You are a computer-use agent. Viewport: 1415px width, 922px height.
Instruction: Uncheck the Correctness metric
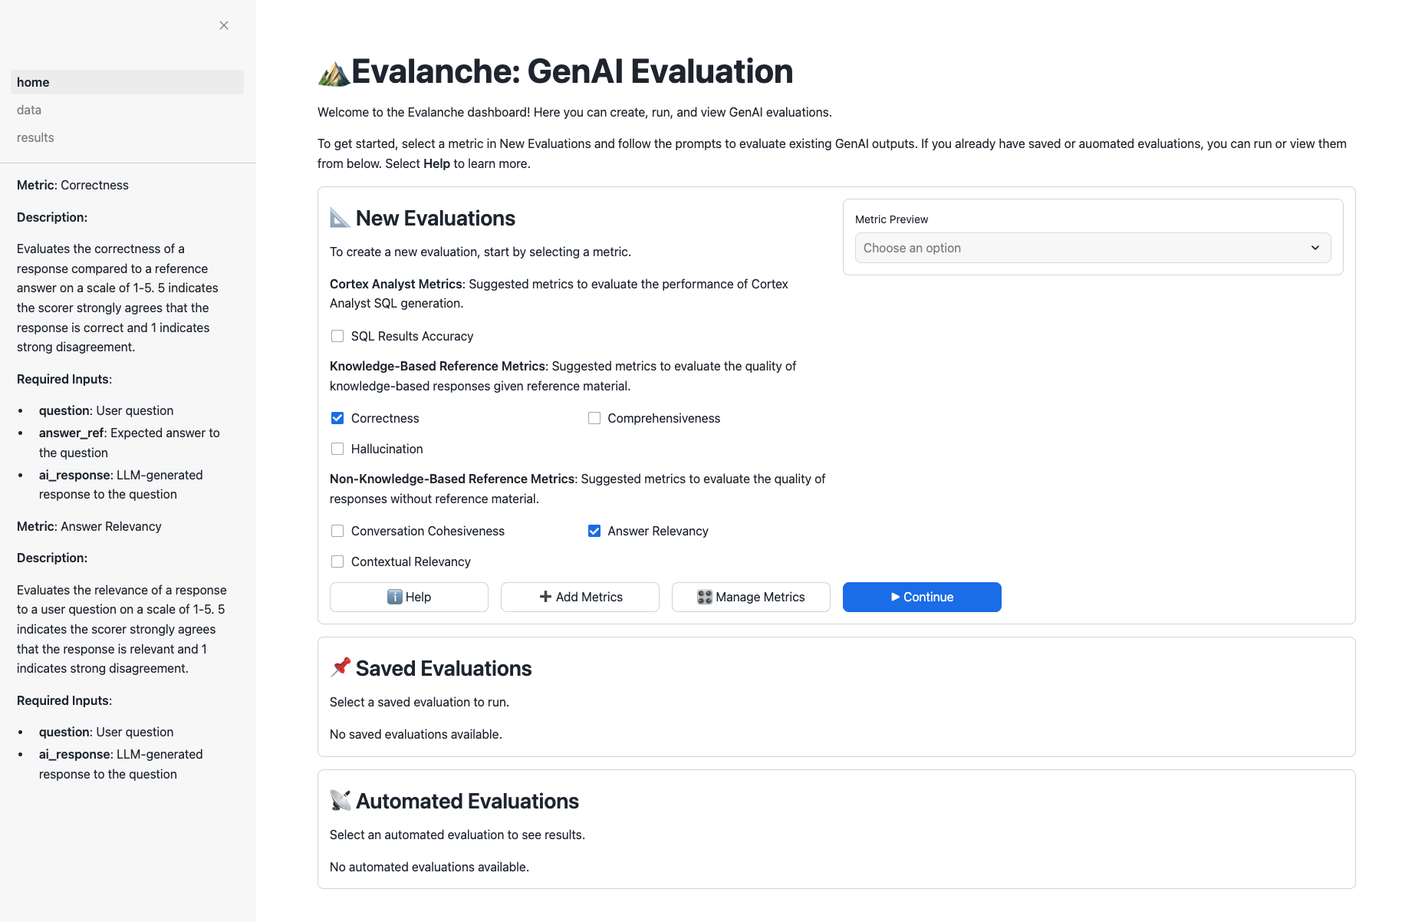click(337, 418)
